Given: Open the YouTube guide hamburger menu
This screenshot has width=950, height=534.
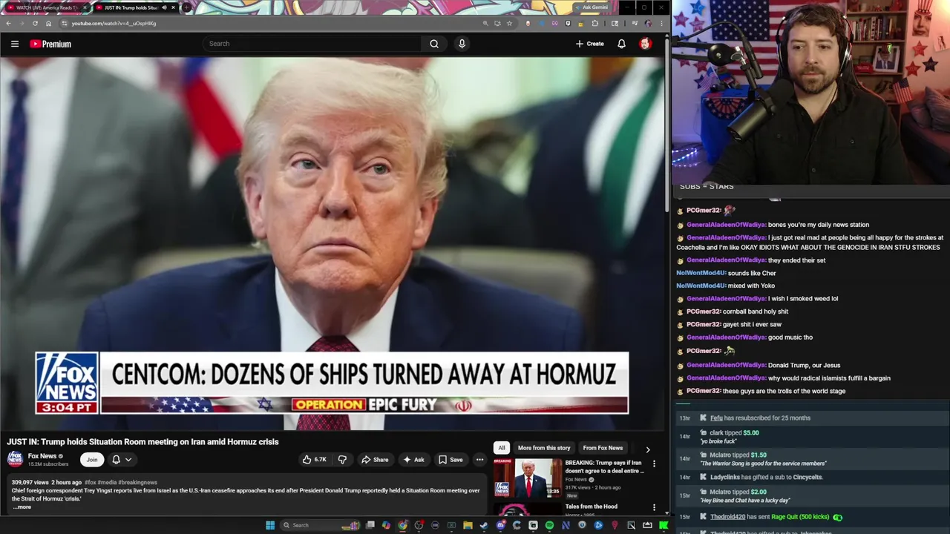Looking at the screenshot, I should pyautogui.click(x=15, y=44).
